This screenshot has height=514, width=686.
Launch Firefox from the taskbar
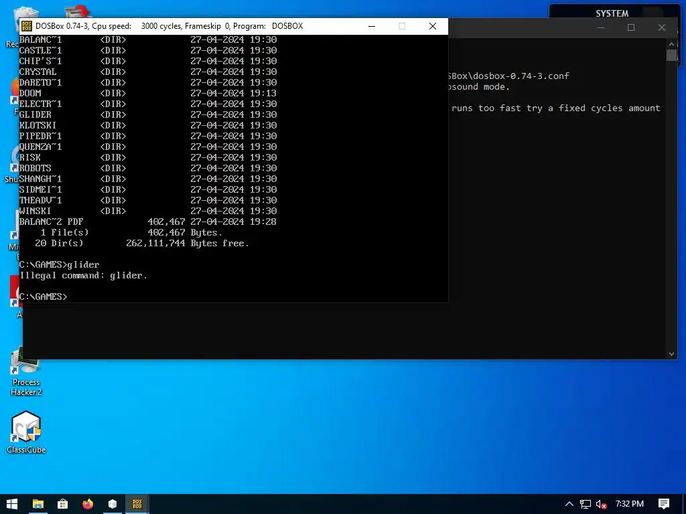tap(88, 504)
